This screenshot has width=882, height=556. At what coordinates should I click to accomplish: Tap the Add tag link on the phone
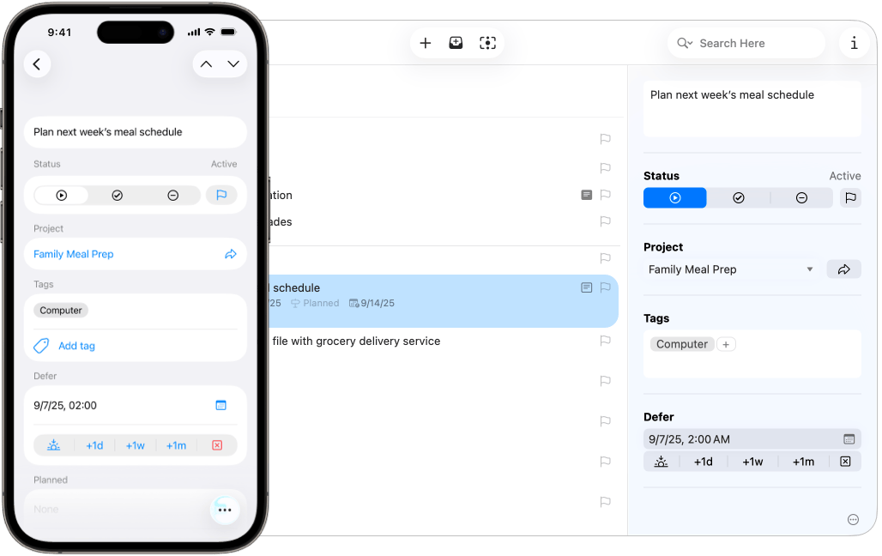[76, 346]
